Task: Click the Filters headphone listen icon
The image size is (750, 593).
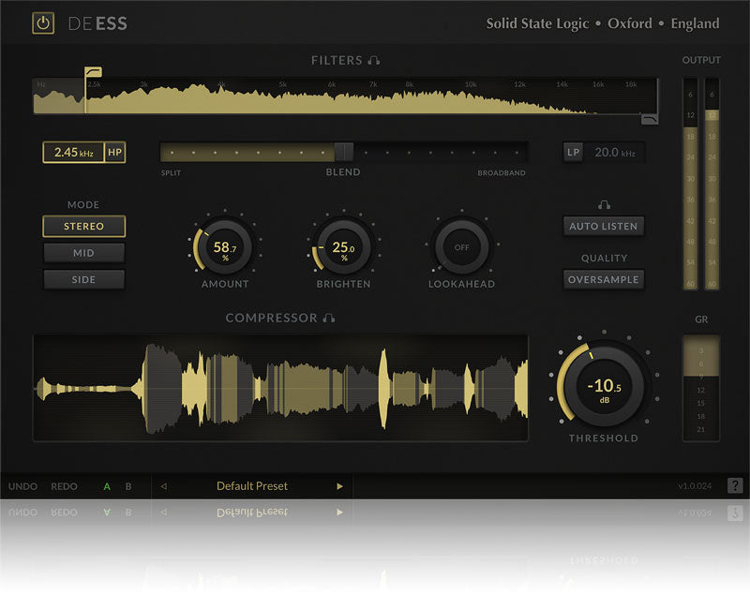Action: (x=374, y=60)
